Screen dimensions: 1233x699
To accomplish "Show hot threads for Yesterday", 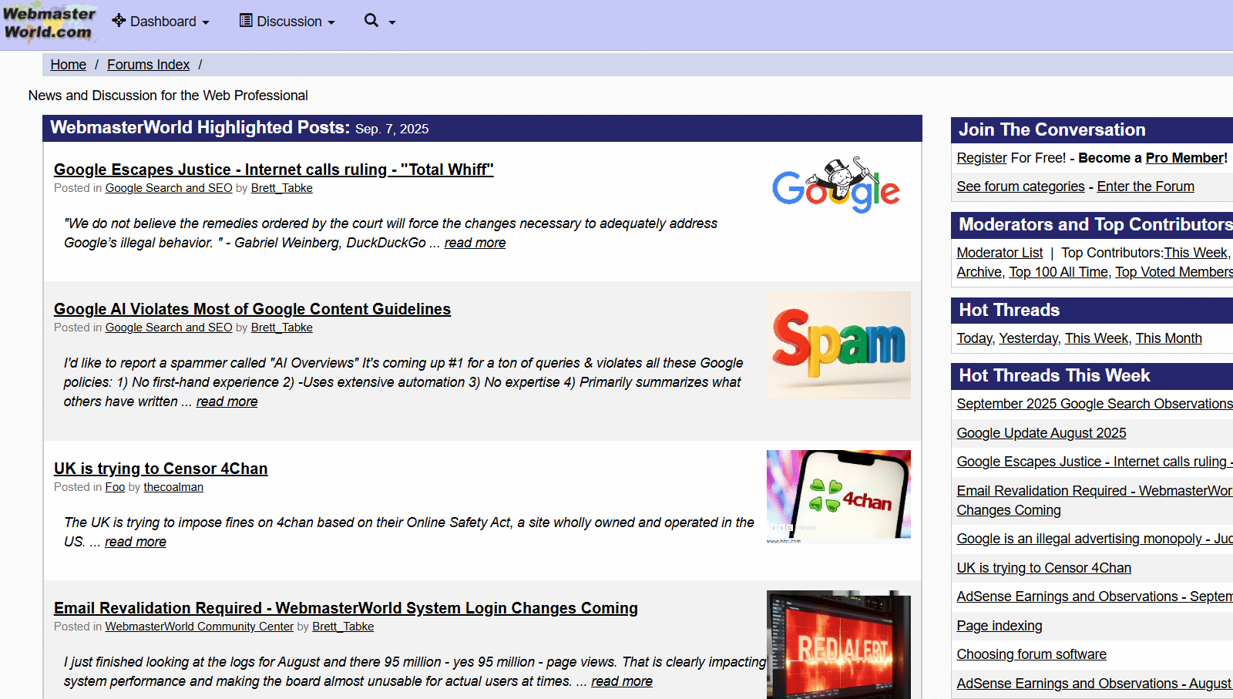I will coord(1028,338).
